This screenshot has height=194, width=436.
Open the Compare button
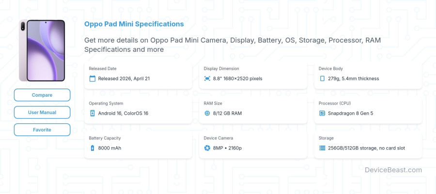click(42, 95)
